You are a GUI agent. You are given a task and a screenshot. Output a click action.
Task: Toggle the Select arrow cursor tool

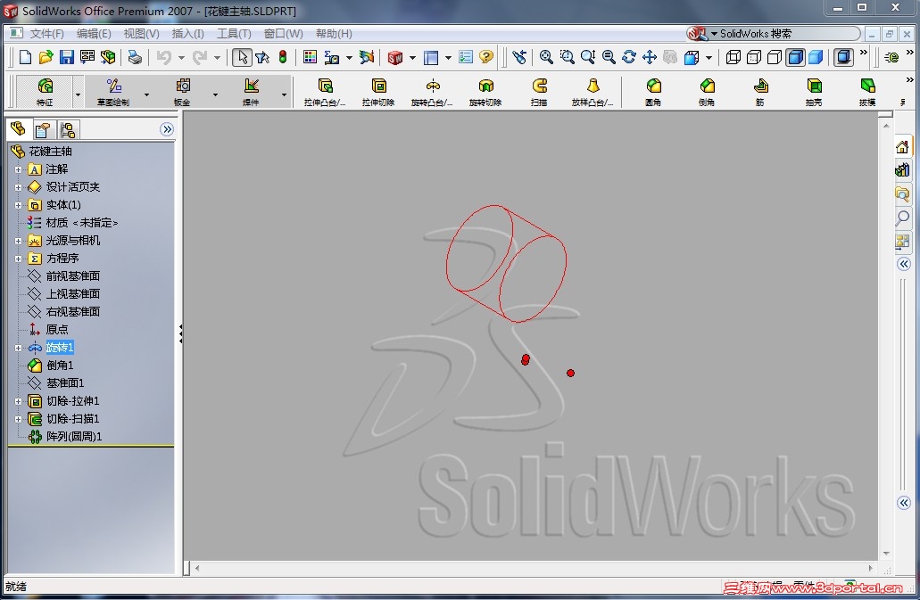point(242,57)
